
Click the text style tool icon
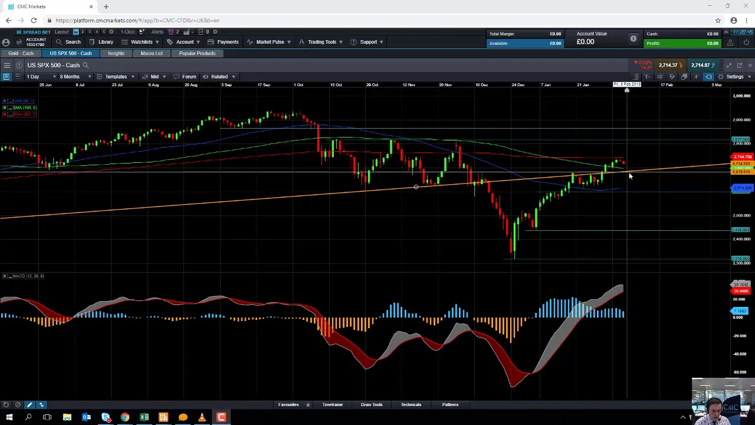[x=648, y=77]
